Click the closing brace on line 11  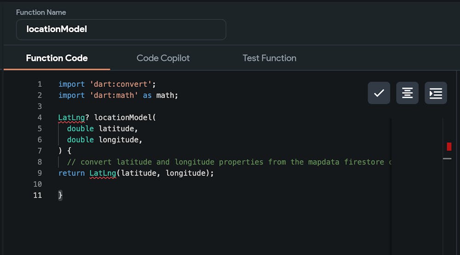click(60, 195)
